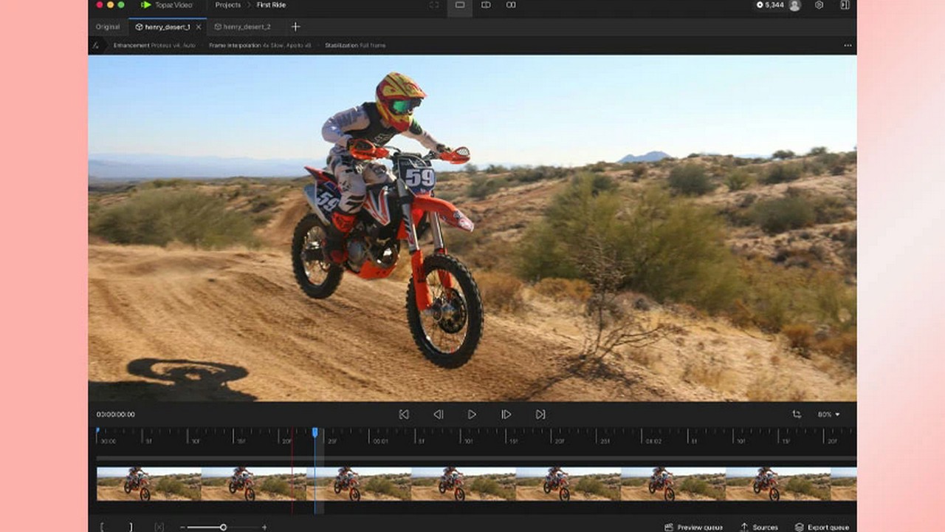Open the settings gear icon

click(x=819, y=5)
